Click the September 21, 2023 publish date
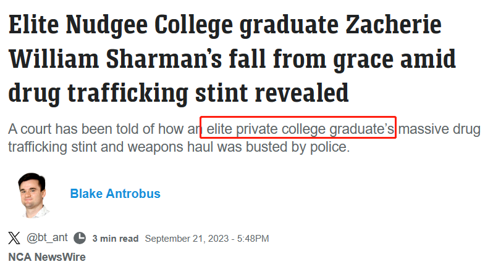Image resolution: width=493 pixels, height=267 pixels. pos(187,239)
